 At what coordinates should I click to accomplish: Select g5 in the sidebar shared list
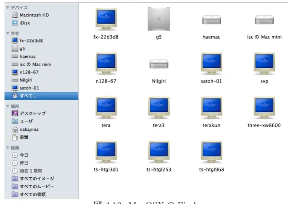pos(42,49)
